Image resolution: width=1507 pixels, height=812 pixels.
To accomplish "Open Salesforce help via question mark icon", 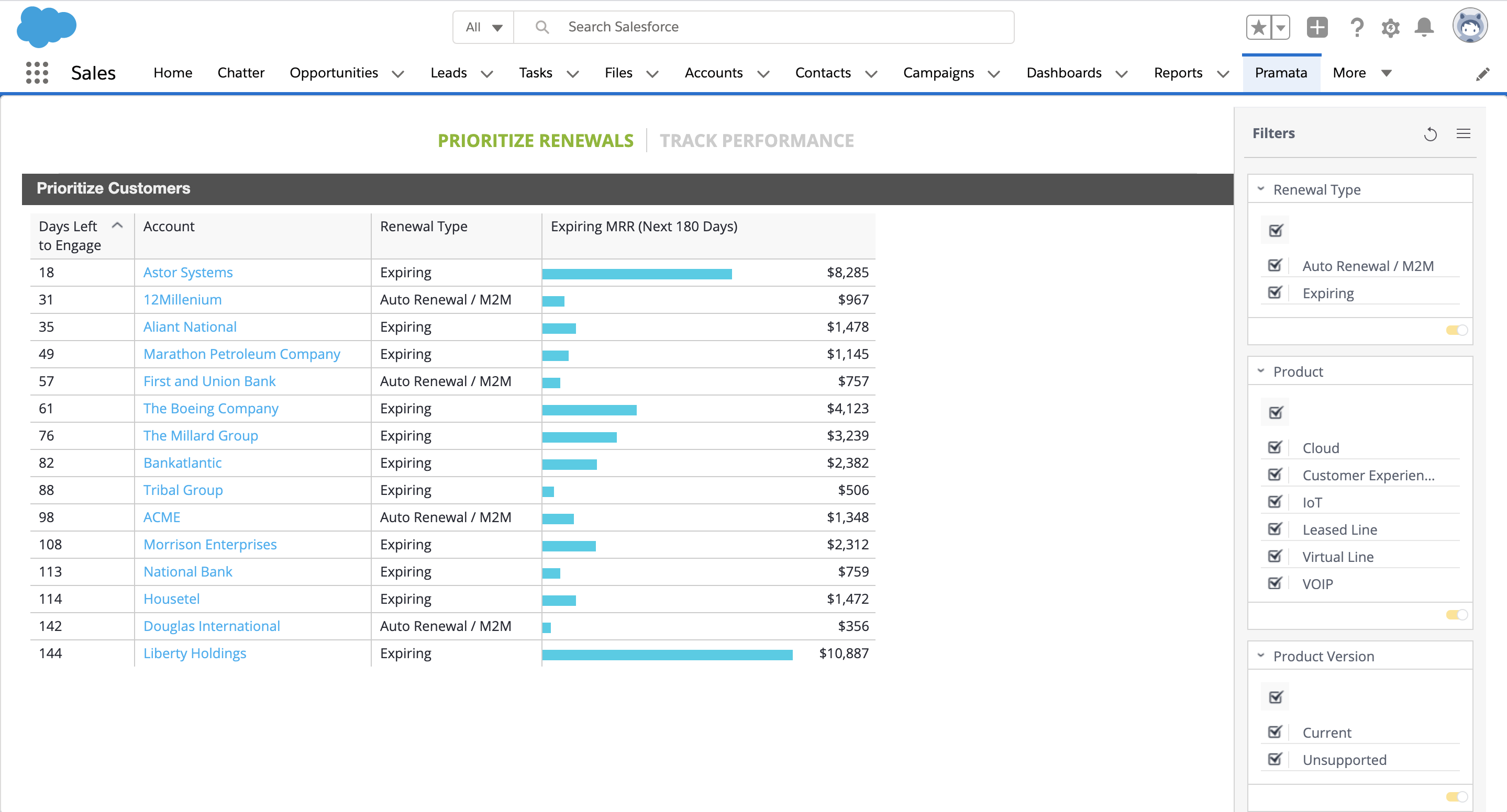I will point(1357,27).
